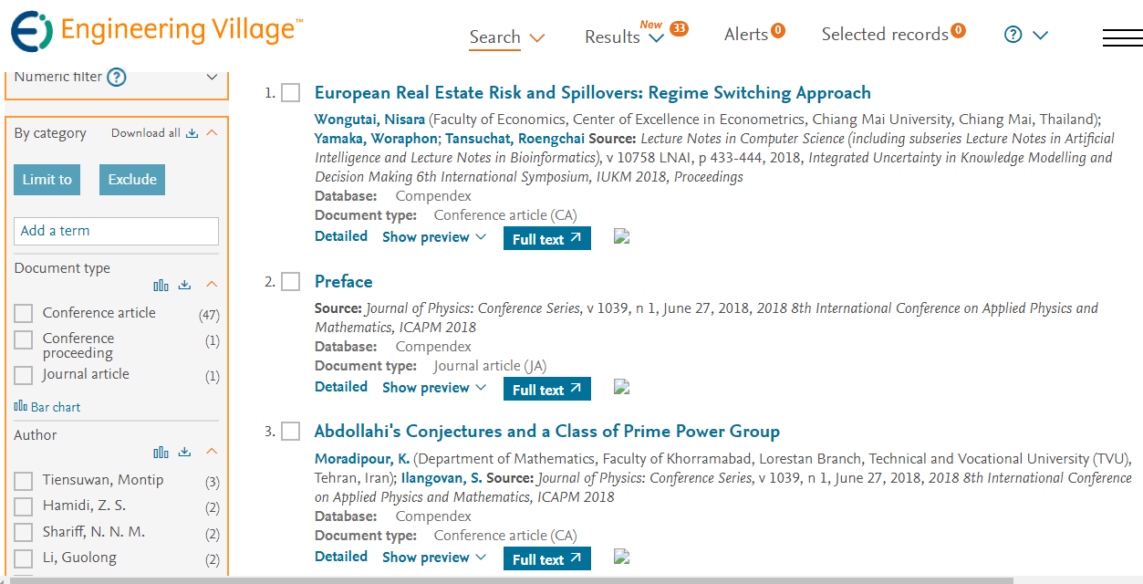Viewport: 1143px width, 584px height.
Task: Expand the Numeric filter panel
Action: pos(212,78)
